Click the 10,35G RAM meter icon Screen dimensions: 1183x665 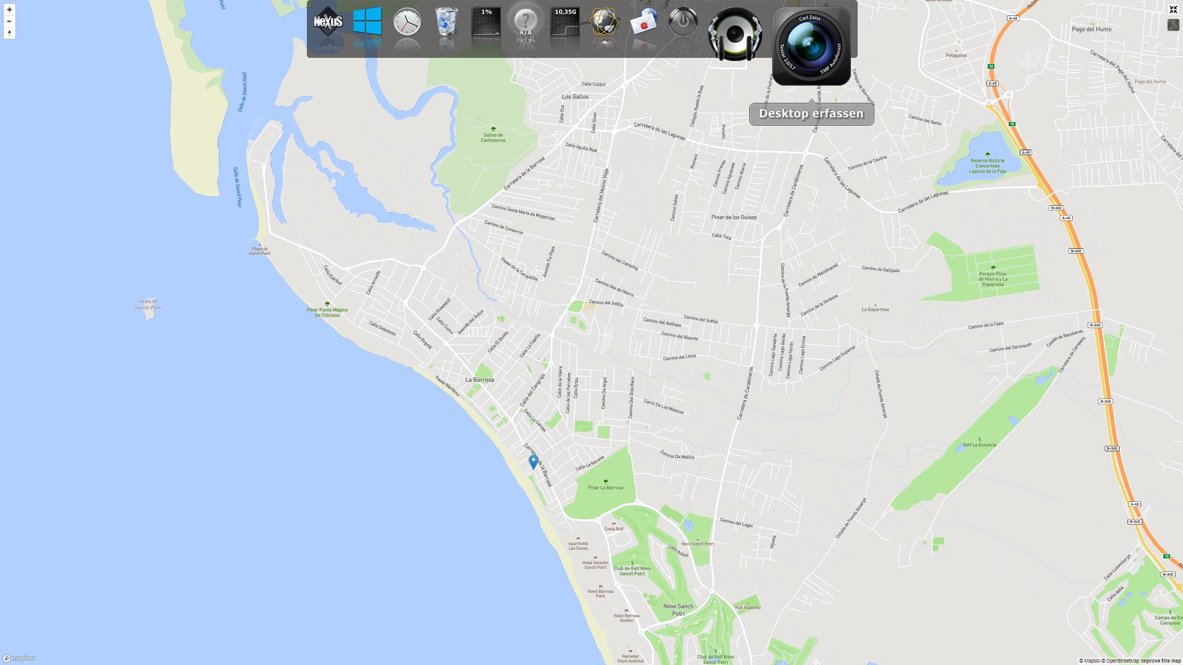[x=565, y=23]
